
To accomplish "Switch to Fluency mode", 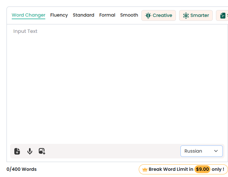I will click(59, 15).
